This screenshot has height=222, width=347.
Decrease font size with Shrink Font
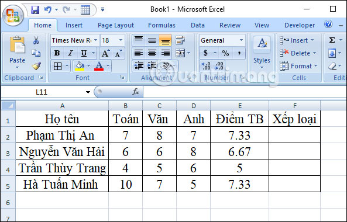(x=118, y=53)
